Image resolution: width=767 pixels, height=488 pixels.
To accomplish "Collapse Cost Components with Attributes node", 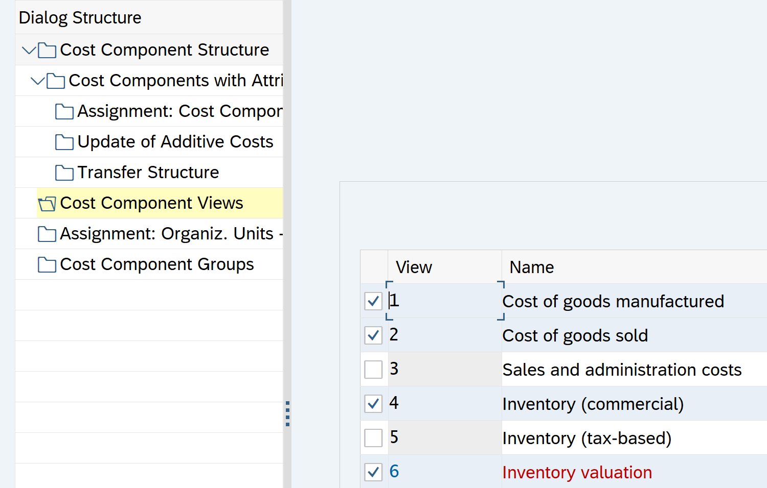I will pos(37,81).
